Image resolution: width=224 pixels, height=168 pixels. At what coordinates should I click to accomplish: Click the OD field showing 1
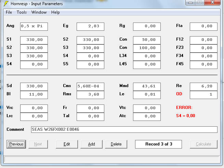click(203, 95)
